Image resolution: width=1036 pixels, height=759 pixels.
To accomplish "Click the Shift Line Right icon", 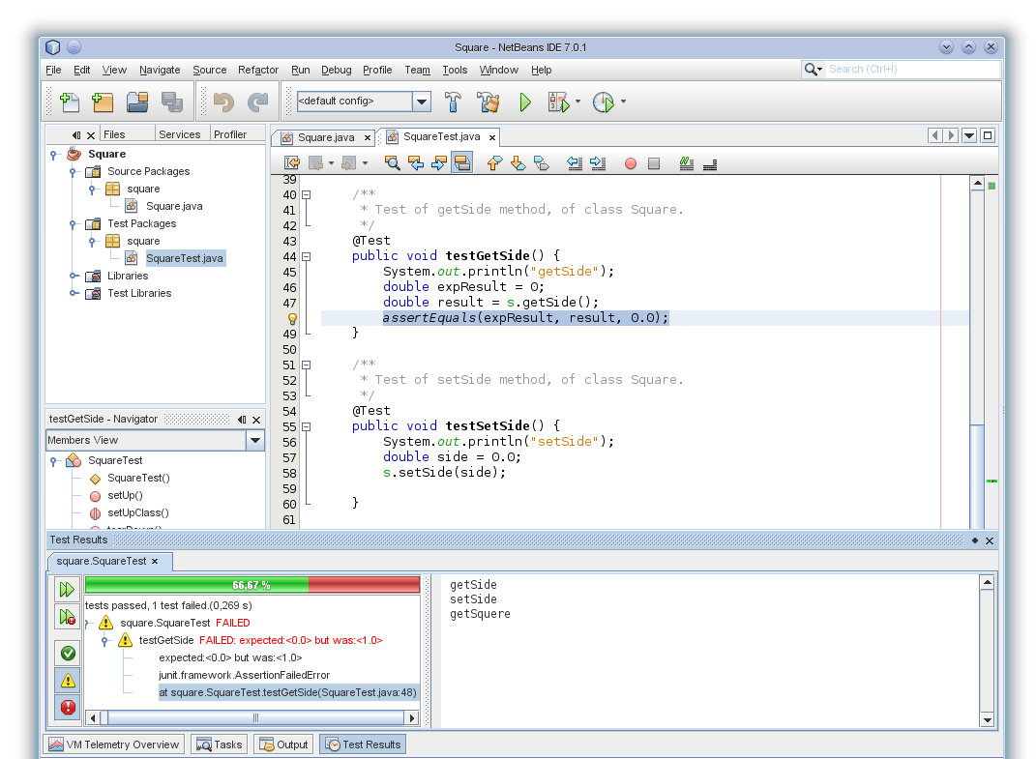I will point(598,163).
